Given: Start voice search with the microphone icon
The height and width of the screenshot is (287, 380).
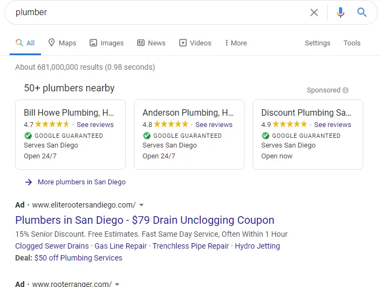Looking at the screenshot, I should (340, 12).
